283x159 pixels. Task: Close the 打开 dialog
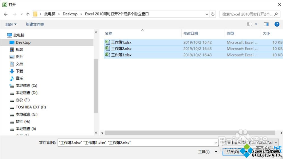[x=279, y=4]
